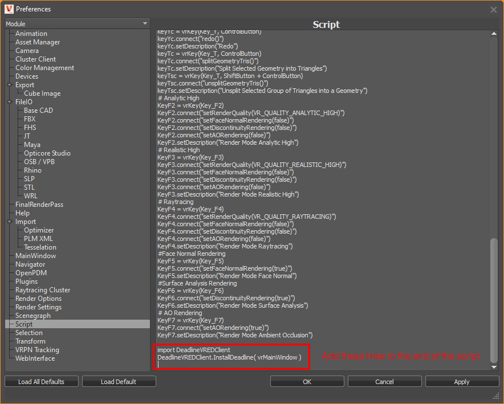Collapse the FileIO tree node

point(10,102)
